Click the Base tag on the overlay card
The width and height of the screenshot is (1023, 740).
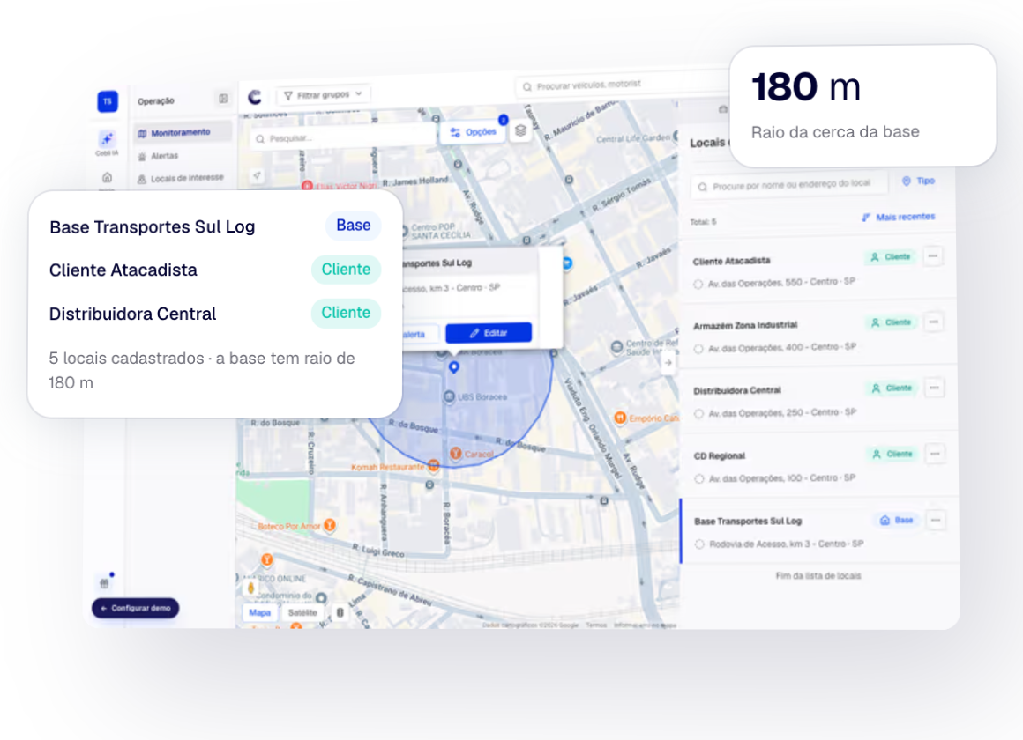coord(353,226)
